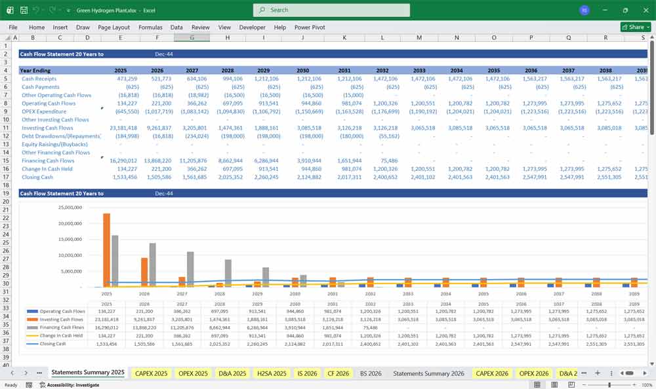
Task: Click the macro recording icon near Ready
Action: pyautogui.click(x=29, y=384)
